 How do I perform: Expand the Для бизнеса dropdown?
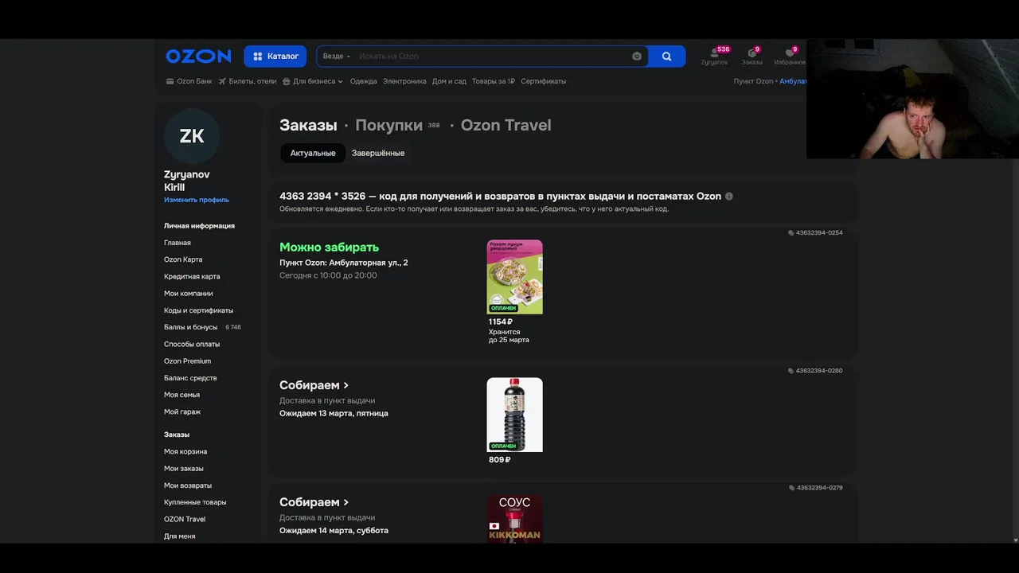313,81
